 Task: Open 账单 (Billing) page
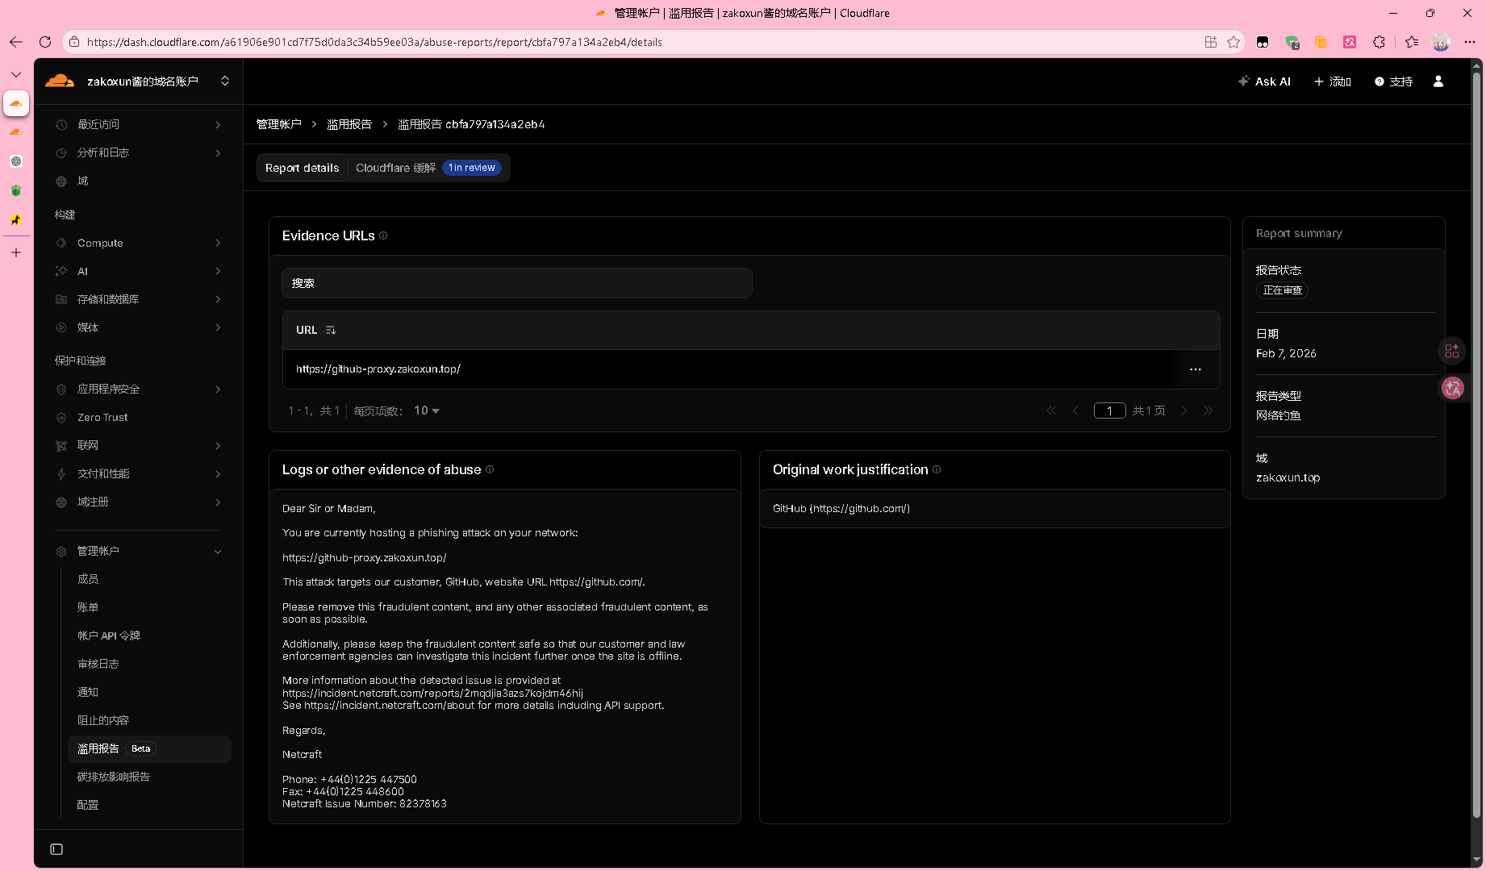pos(88,607)
